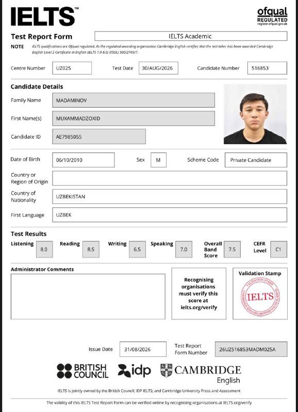Click the Test Report Form Number field

pyautogui.click(x=251, y=349)
